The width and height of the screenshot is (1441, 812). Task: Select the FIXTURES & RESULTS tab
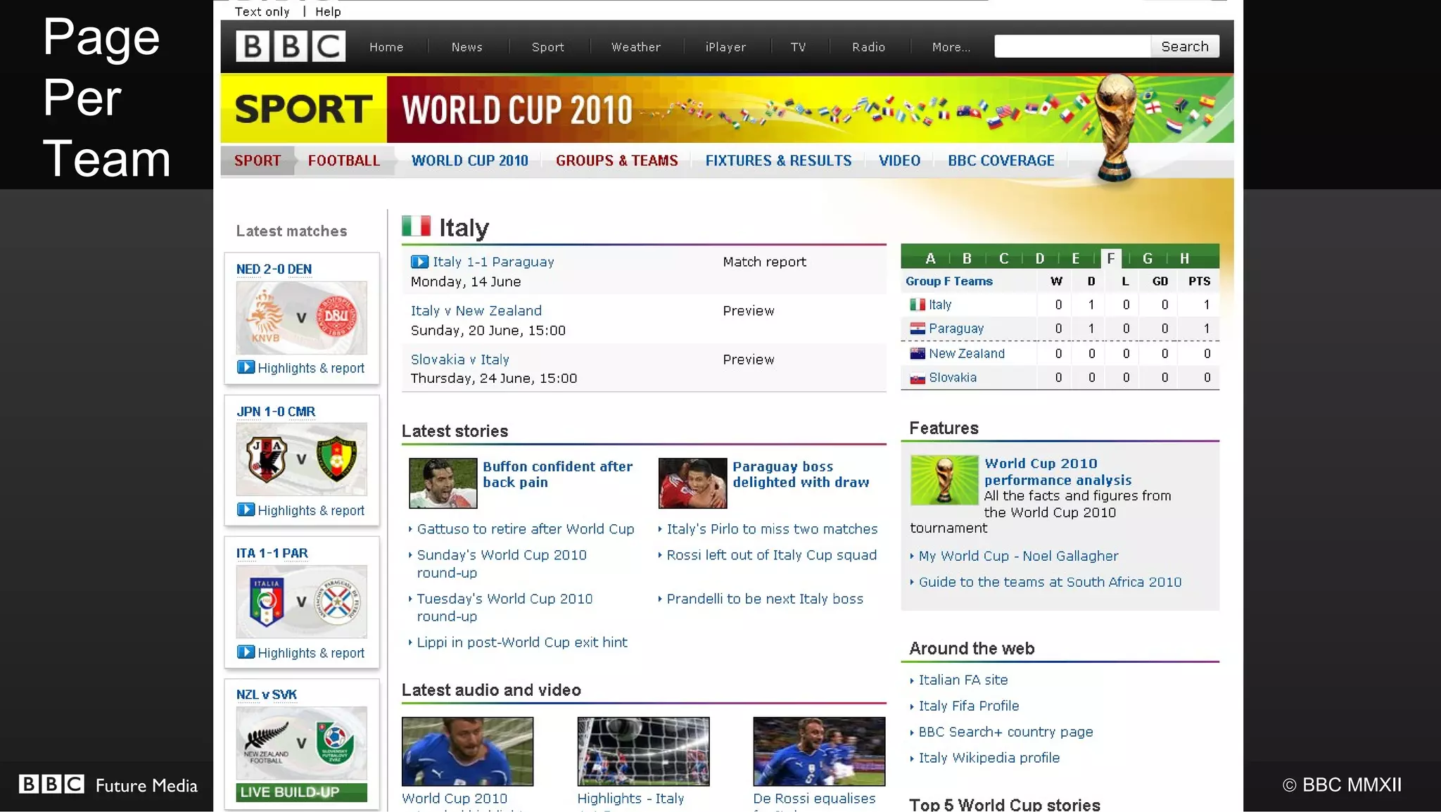pyautogui.click(x=778, y=160)
